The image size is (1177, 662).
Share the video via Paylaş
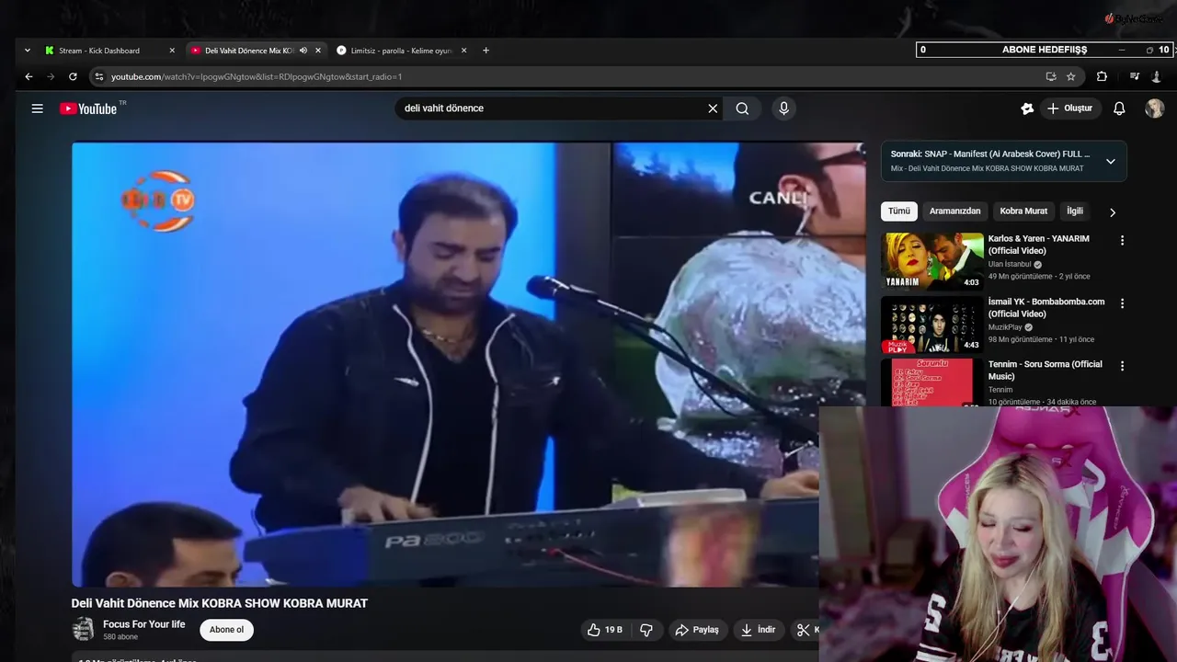click(697, 630)
